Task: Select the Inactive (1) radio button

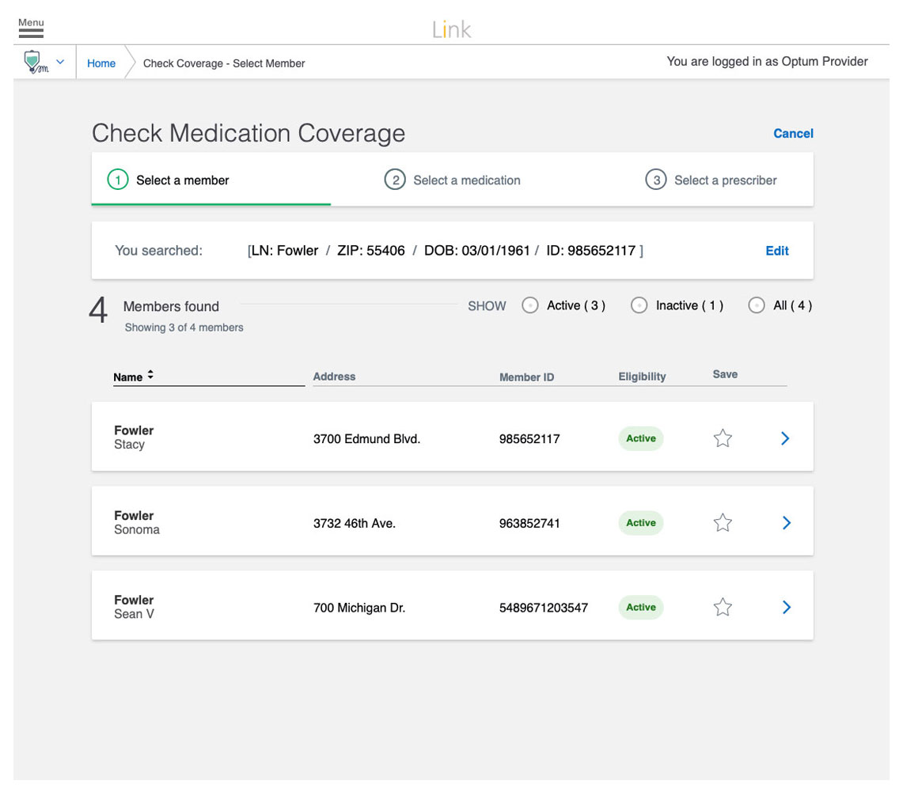Action: [x=639, y=305]
